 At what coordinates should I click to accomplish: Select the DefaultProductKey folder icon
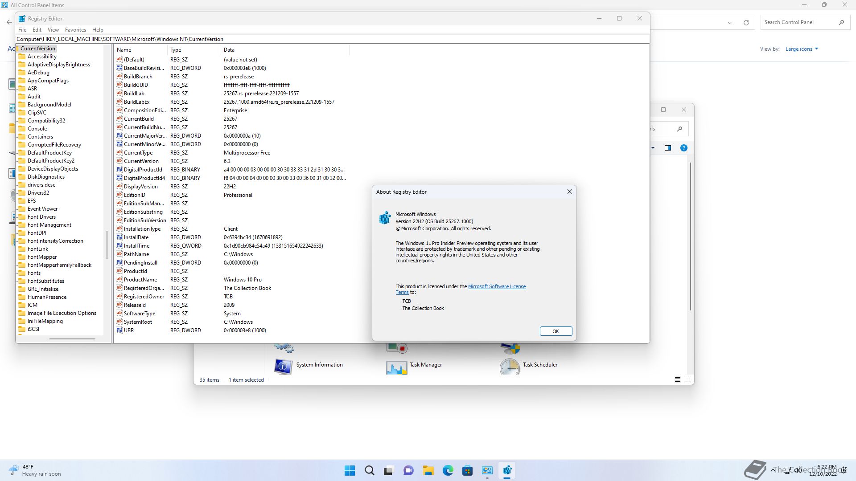(x=22, y=153)
